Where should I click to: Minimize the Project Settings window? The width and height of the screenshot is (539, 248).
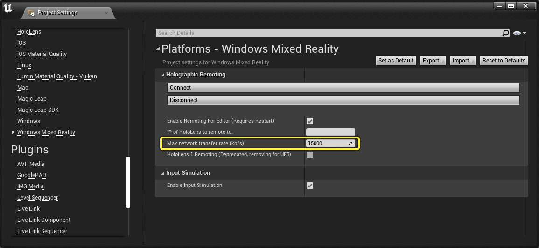(499, 6)
